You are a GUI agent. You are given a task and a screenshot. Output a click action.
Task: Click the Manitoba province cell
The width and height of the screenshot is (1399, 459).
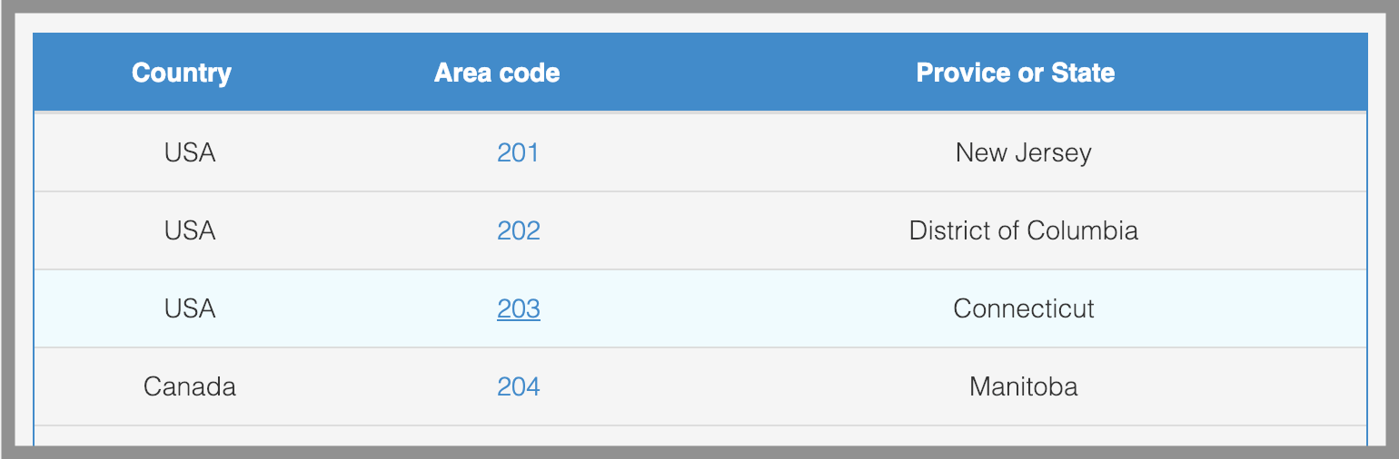click(x=1023, y=387)
